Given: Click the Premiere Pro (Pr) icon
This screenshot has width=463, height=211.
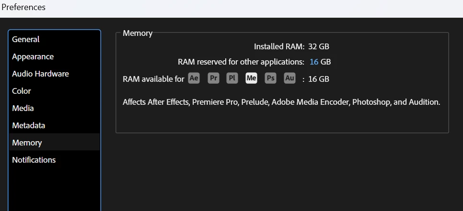Looking at the screenshot, I should [213, 78].
